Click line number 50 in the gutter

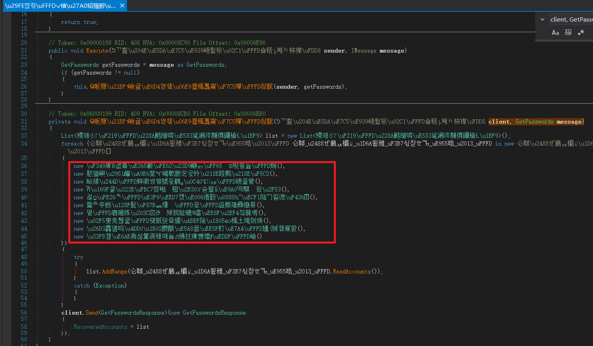tap(24, 271)
